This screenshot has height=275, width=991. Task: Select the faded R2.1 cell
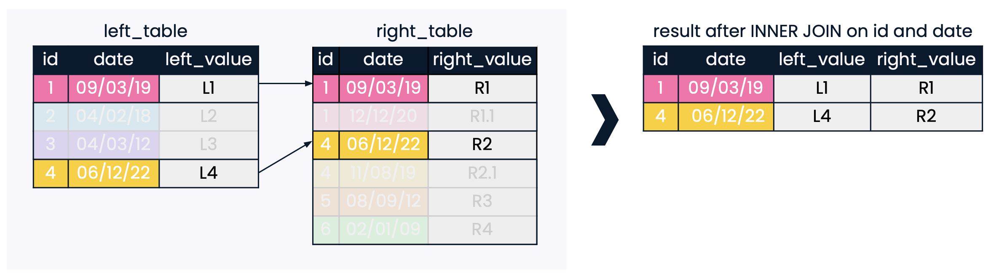pos(482,173)
